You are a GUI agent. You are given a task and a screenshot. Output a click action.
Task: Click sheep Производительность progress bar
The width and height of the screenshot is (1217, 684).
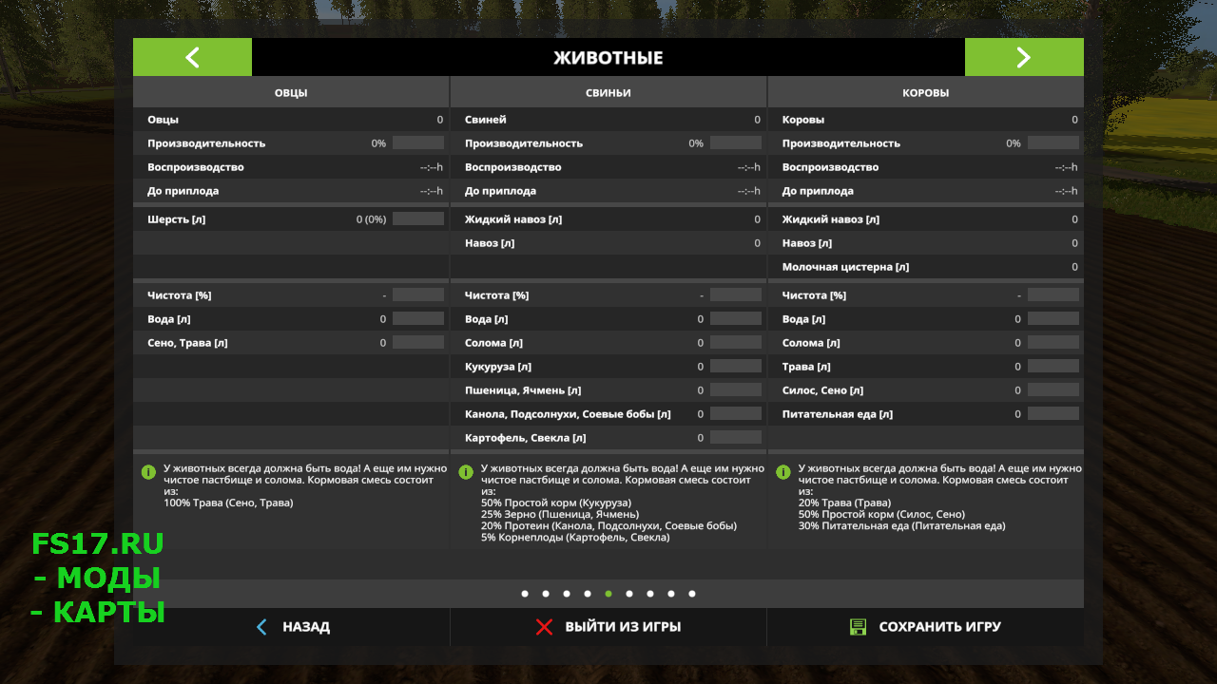(418, 143)
